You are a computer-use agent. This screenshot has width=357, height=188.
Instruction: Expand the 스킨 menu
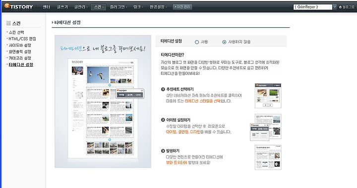click(98, 7)
